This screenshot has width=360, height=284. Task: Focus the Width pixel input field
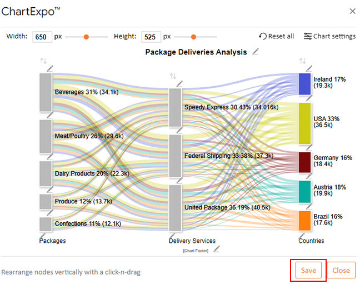tap(42, 37)
